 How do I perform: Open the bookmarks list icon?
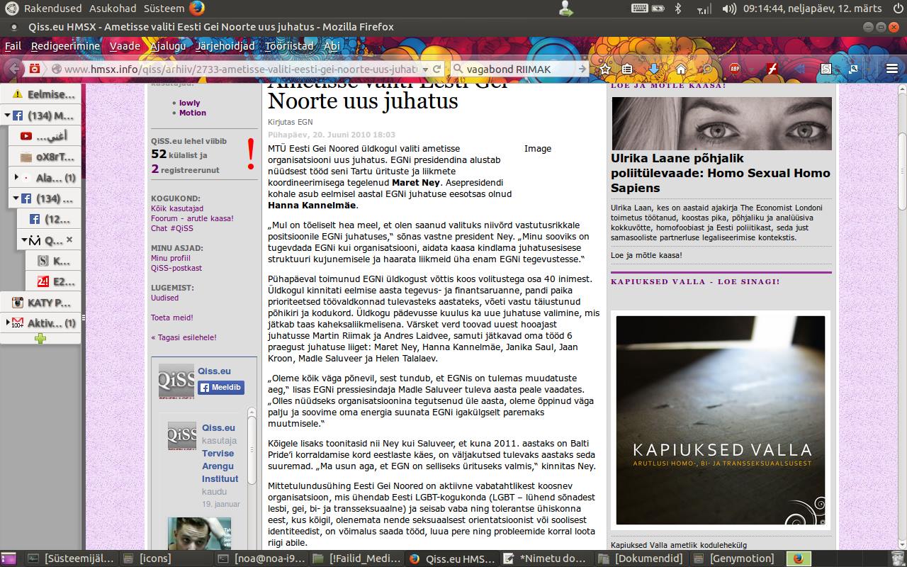tap(627, 69)
